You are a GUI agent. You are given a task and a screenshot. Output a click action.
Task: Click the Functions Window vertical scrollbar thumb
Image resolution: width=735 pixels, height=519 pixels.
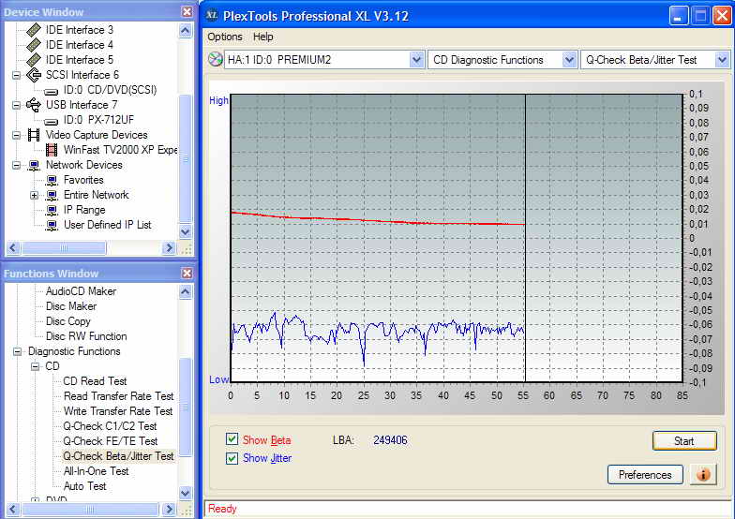coord(186,407)
